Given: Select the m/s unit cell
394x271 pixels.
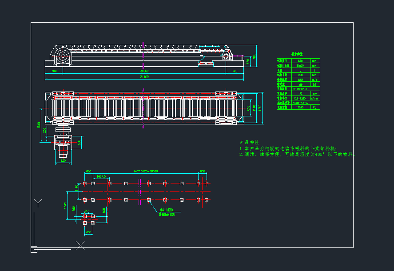Looking at the screenshot, I should (315, 80).
